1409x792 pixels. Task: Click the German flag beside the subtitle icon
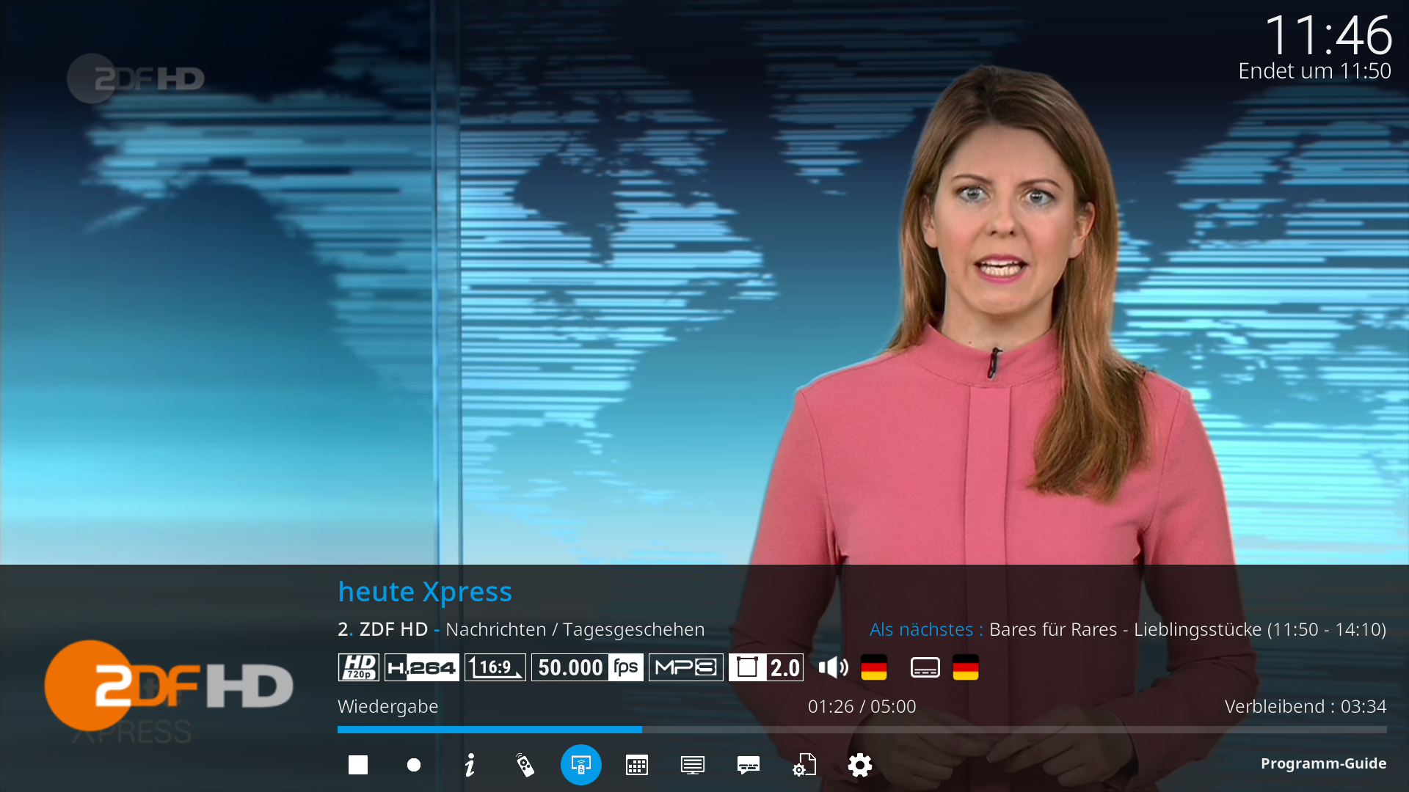(966, 667)
